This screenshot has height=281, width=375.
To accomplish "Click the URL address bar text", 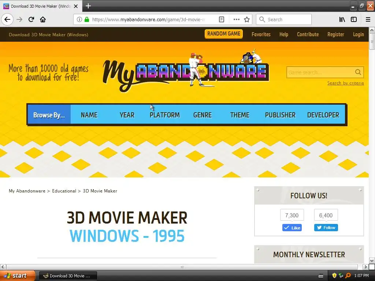I will click(148, 19).
